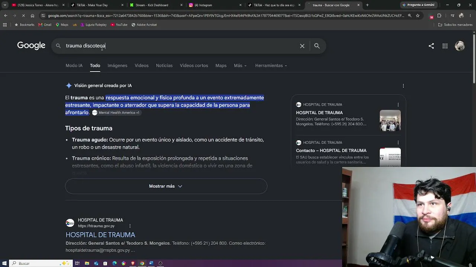
Task: Click 'Visión general creada por IA' label
Action: pos(103,86)
